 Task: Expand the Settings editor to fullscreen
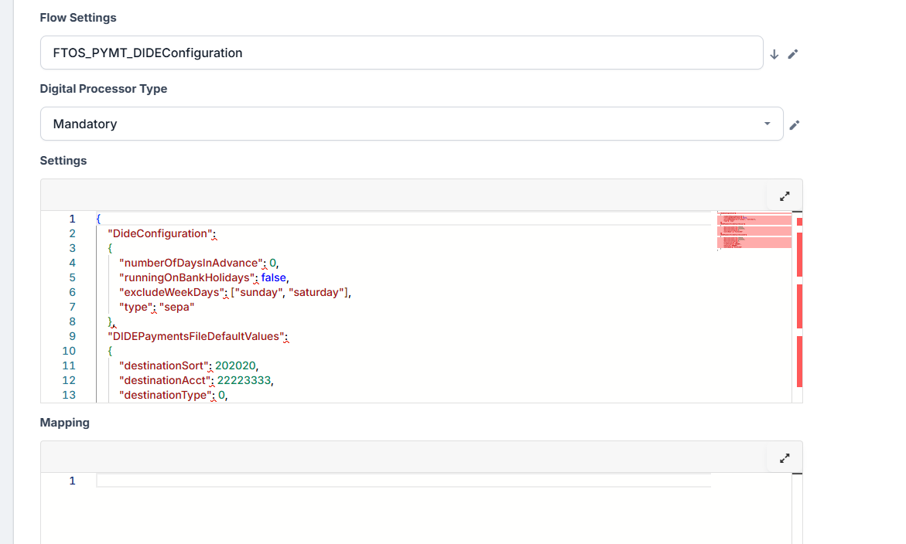(x=785, y=196)
